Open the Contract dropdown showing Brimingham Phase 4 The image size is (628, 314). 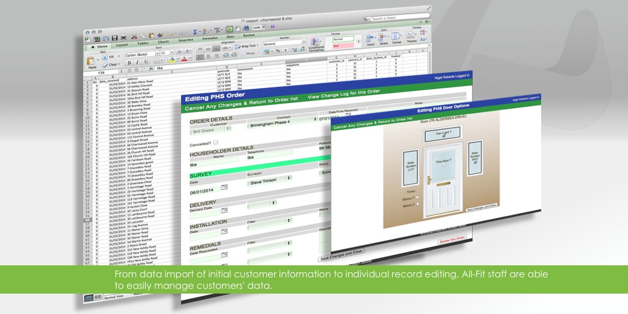pyautogui.click(x=280, y=121)
